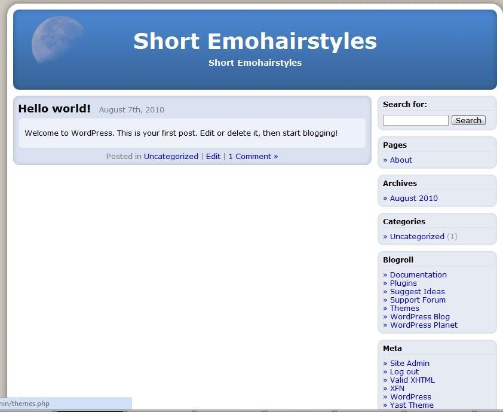Open Site Admin in Meta section
The width and height of the screenshot is (503, 412).
409,364
